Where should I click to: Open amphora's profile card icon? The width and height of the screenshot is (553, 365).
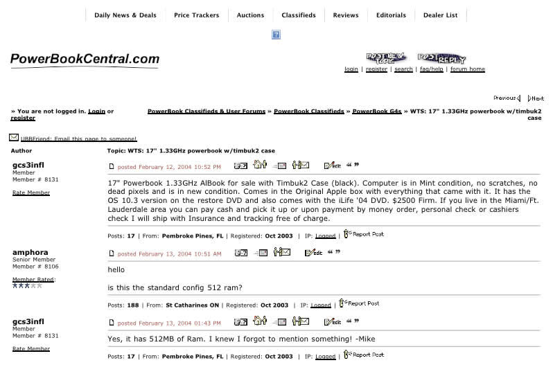(240, 253)
